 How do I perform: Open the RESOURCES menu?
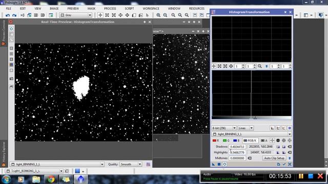[197, 9]
